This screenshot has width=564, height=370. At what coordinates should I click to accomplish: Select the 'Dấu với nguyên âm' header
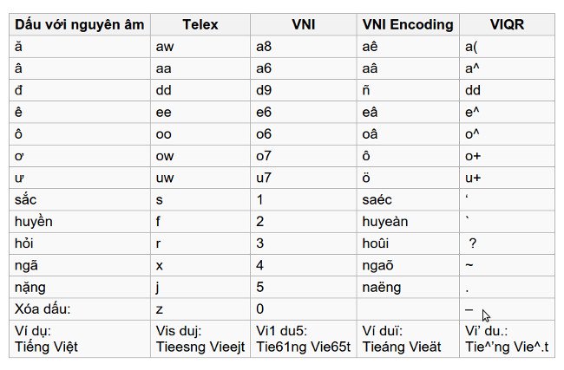click(80, 24)
